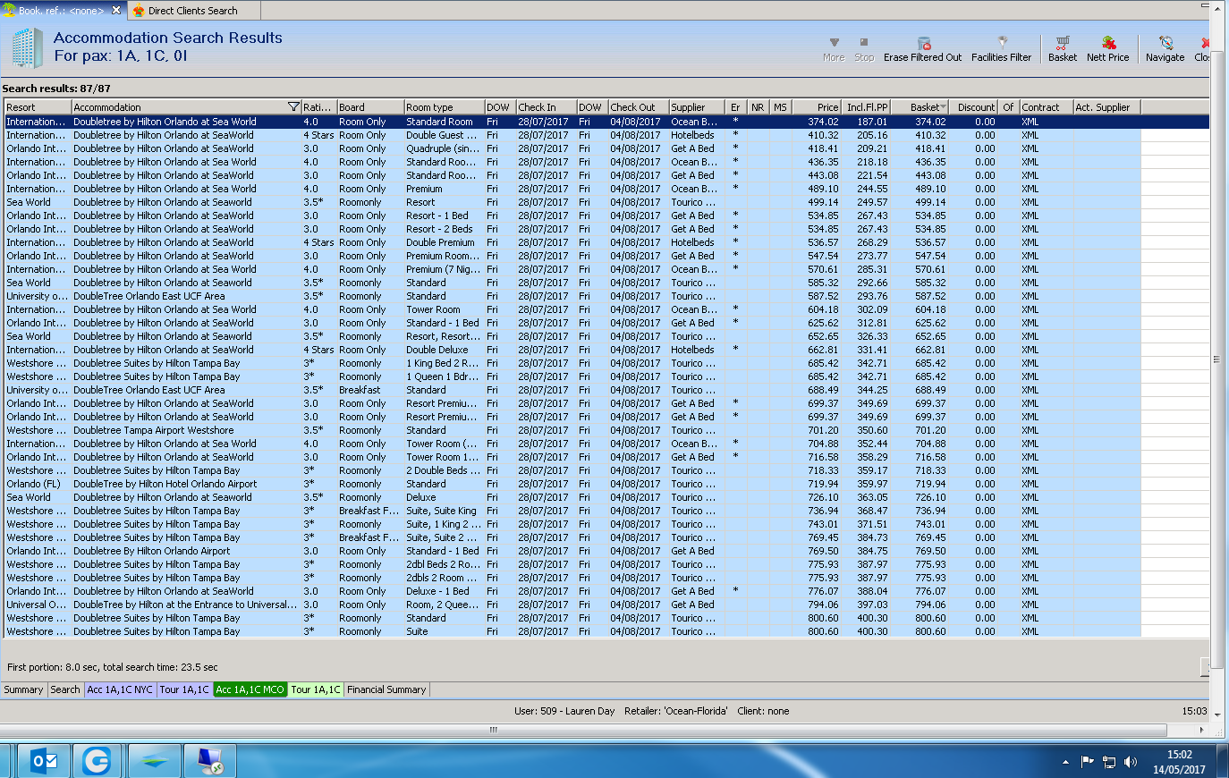
Task: Click the 719.94 value in Price column
Action: 823,484
